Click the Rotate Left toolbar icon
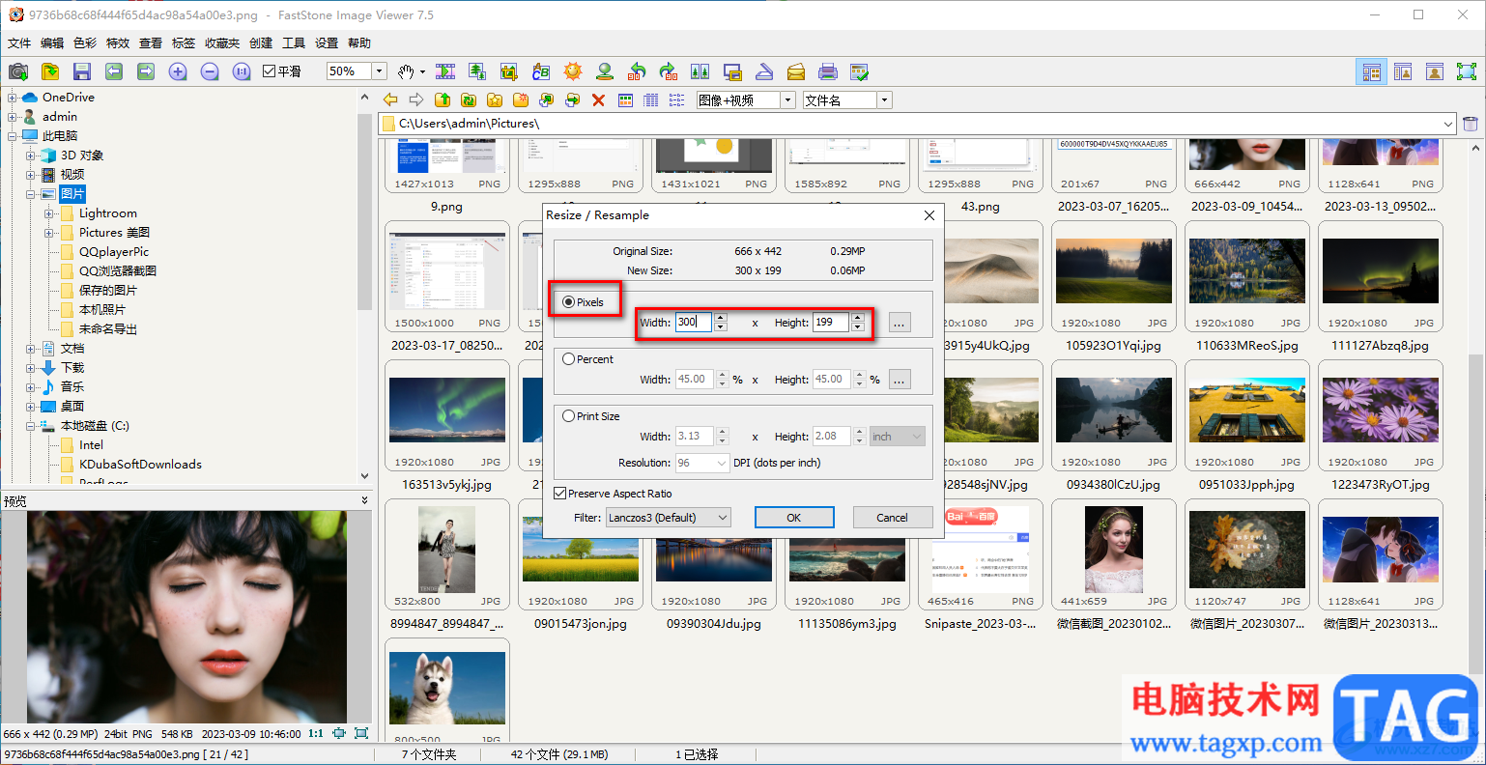The width and height of the screenshot is (1486, 765). pos(637,71)
